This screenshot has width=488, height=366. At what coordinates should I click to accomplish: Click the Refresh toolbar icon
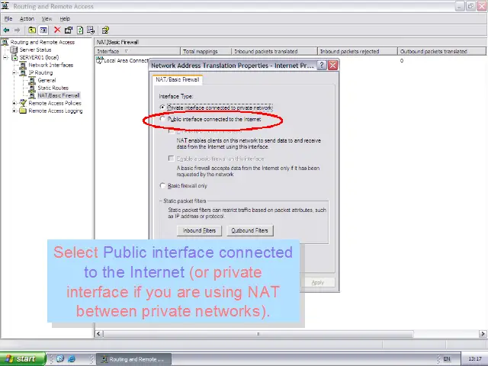(x=80, y=30)
